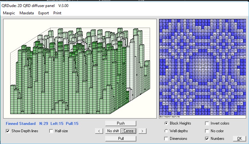Open the Print menu
This screenshot has width=249, height=144.
point(57,13)
